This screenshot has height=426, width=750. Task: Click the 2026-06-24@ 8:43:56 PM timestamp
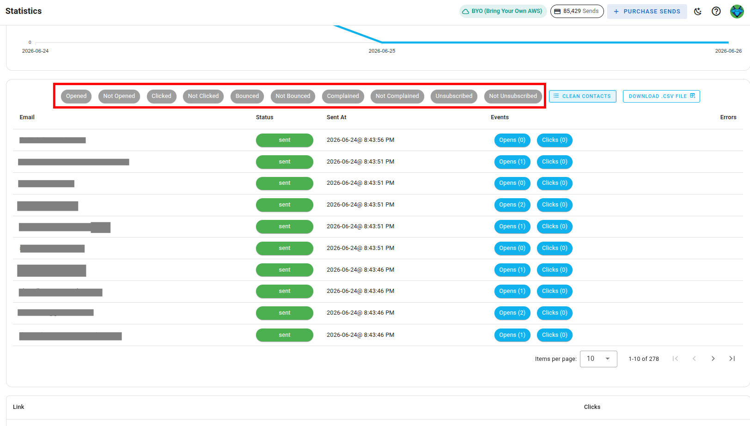[360, 140]
